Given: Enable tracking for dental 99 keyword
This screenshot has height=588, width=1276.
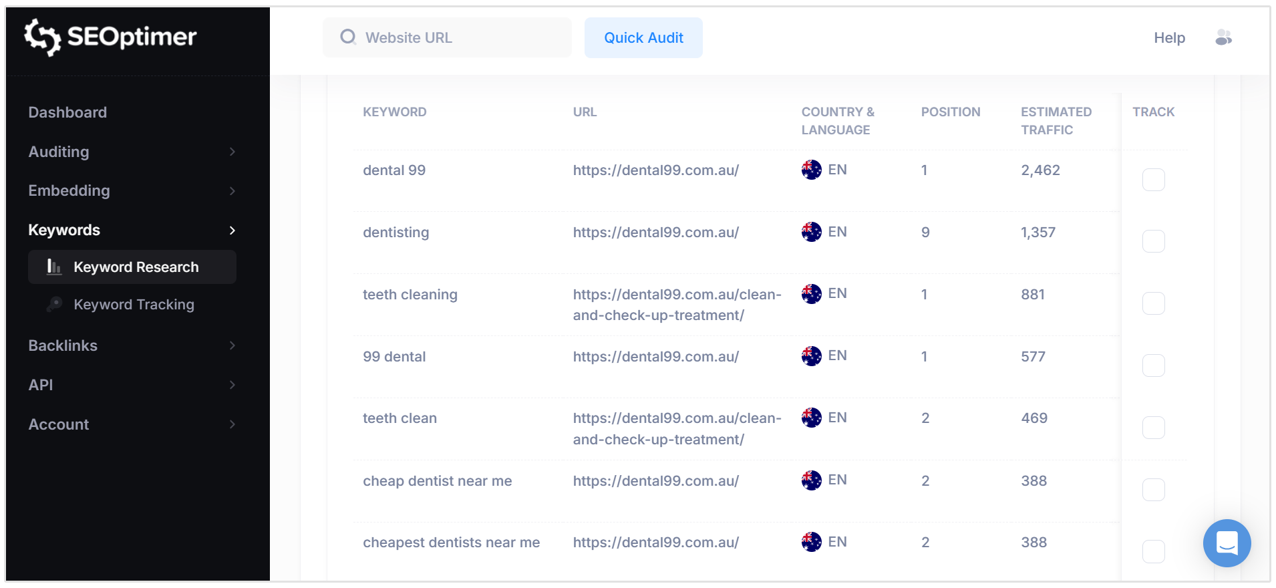Looking at the screenshot, I should pos(1154,179).
